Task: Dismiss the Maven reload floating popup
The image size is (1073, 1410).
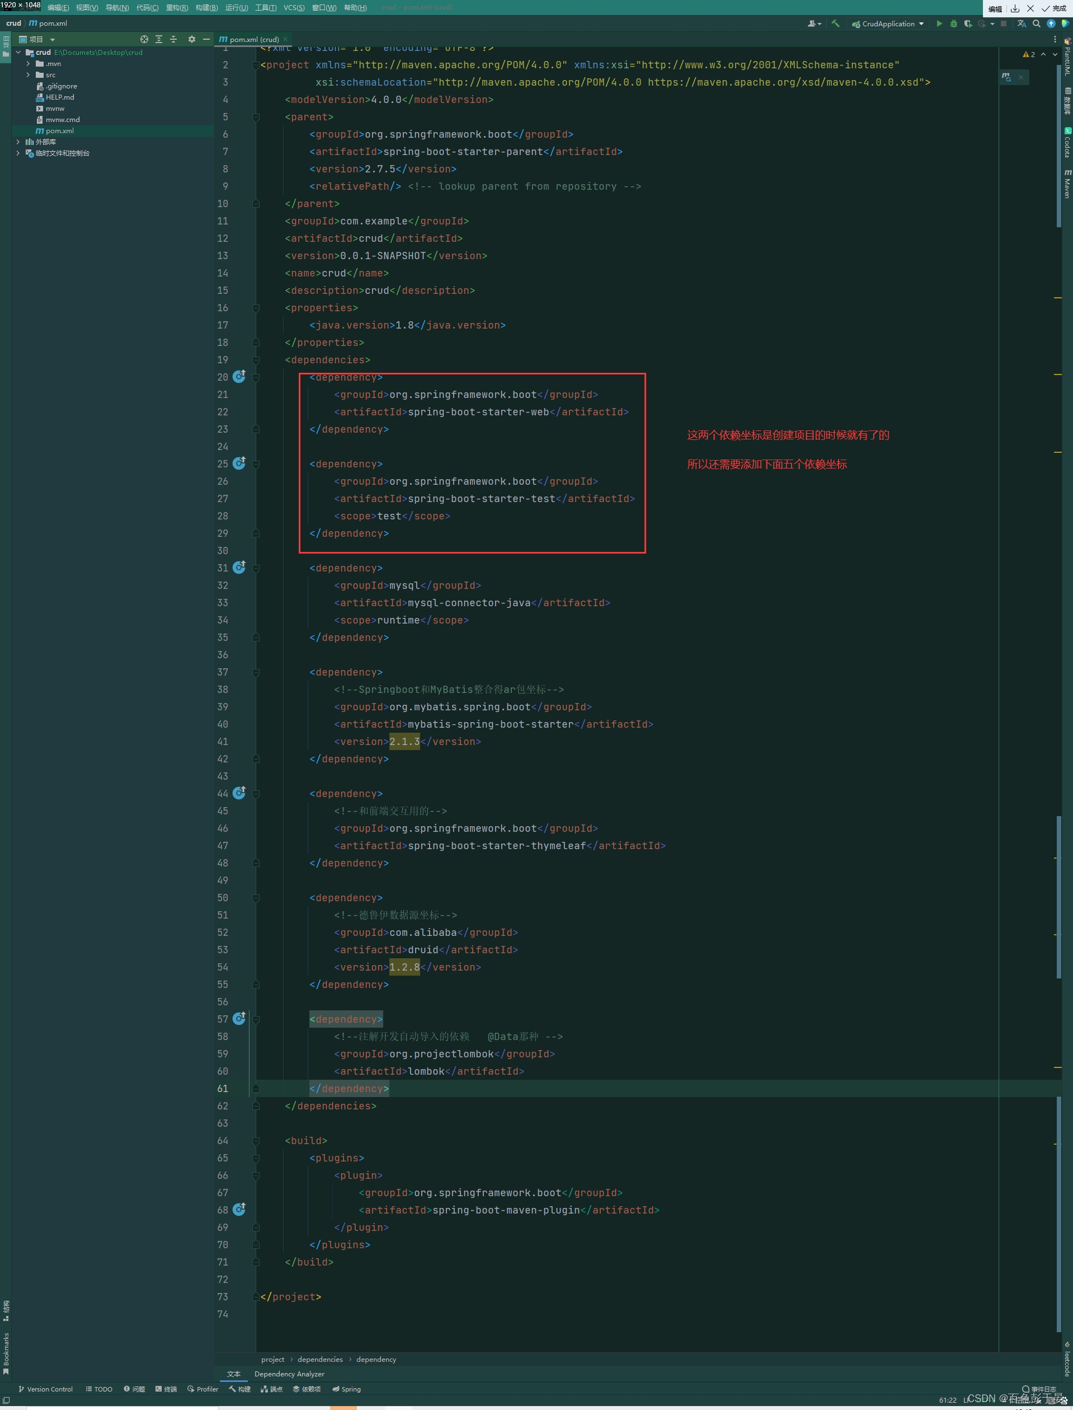Action: [1020, 77]
